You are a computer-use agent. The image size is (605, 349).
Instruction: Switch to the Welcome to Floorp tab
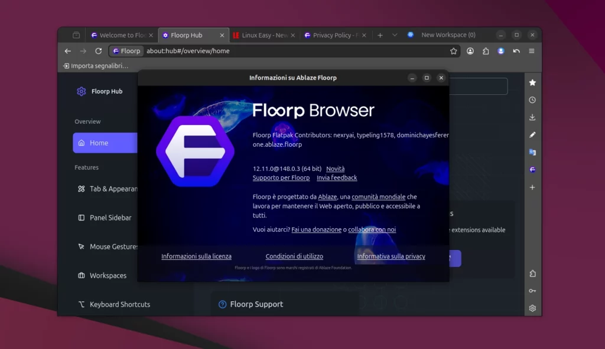coord(121,35)
